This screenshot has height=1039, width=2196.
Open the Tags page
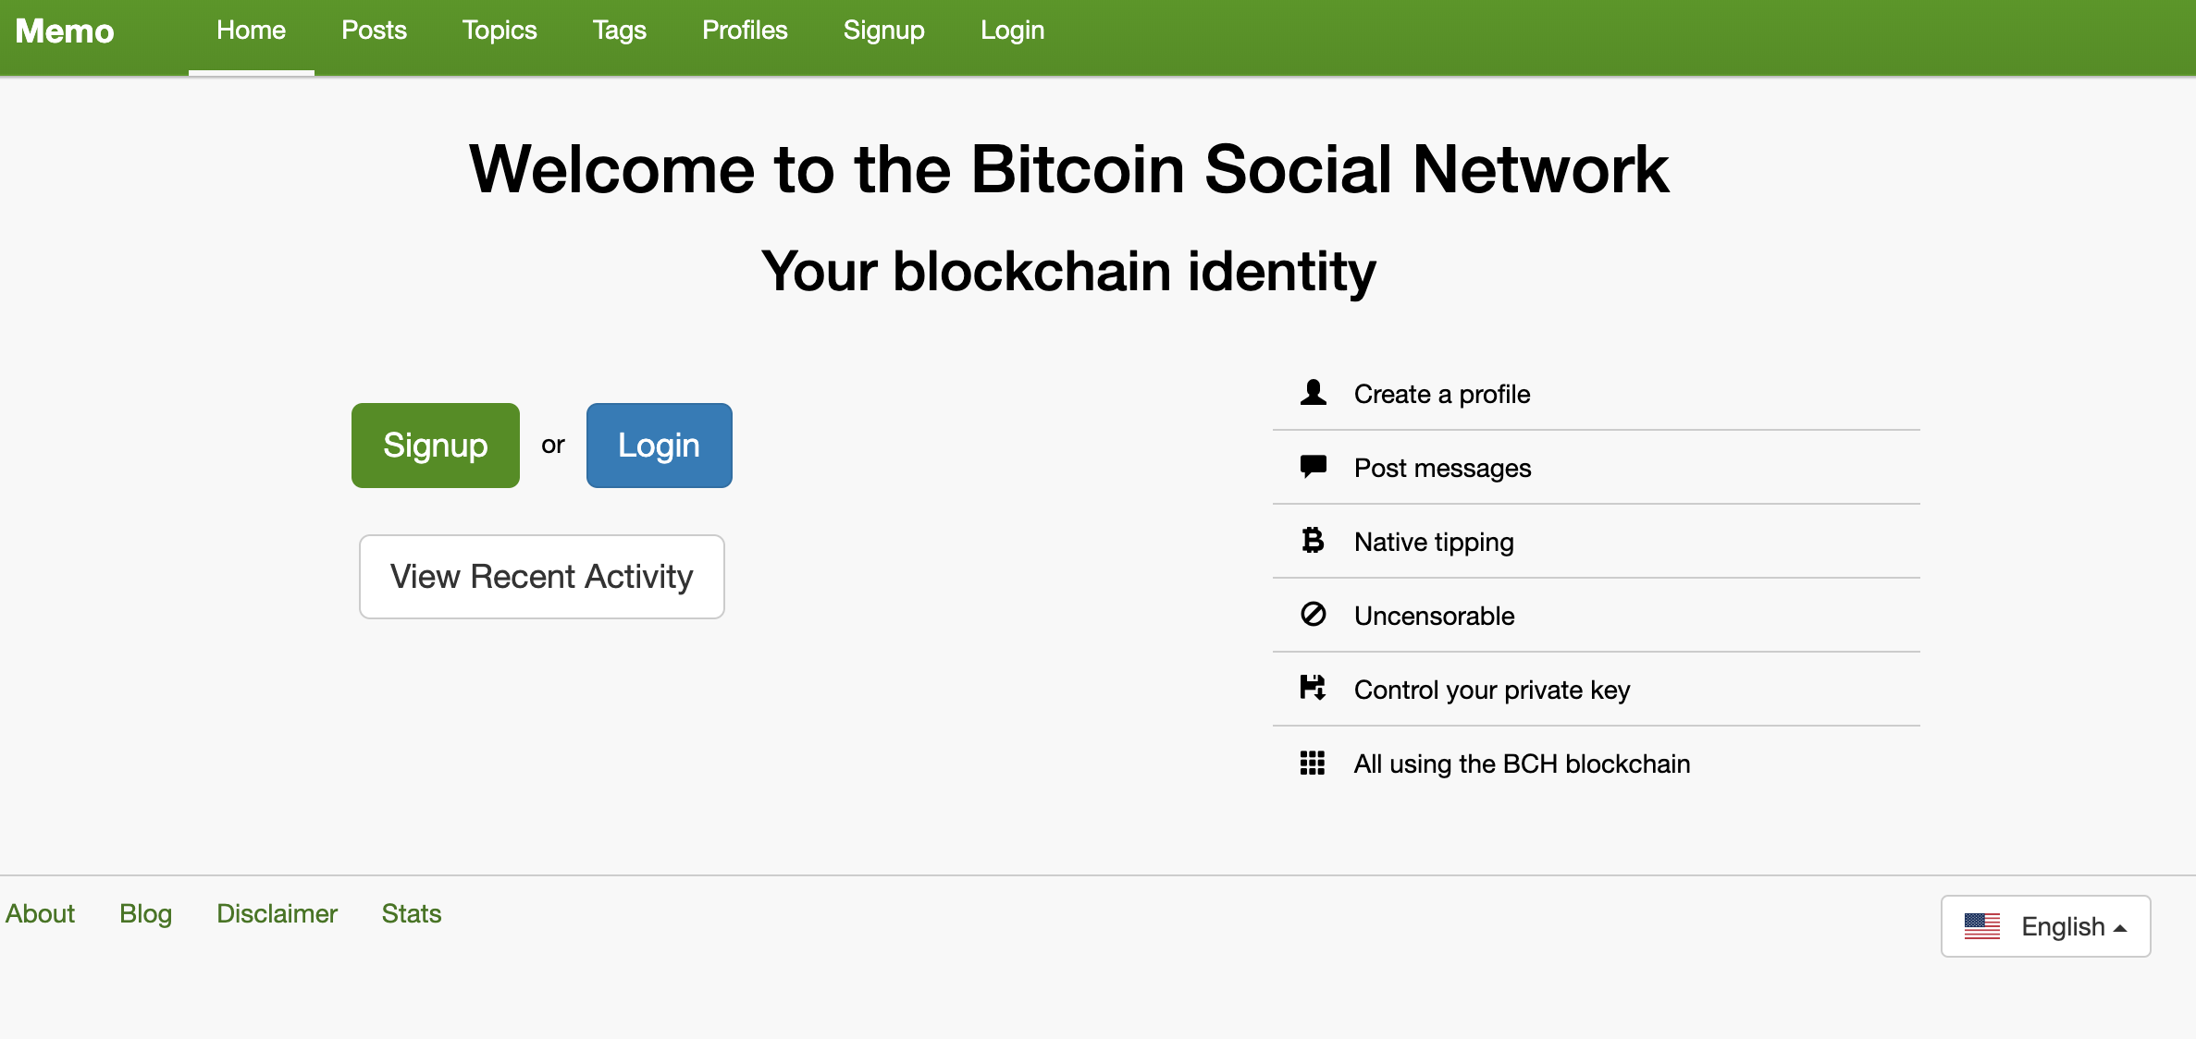click(619, 31)
